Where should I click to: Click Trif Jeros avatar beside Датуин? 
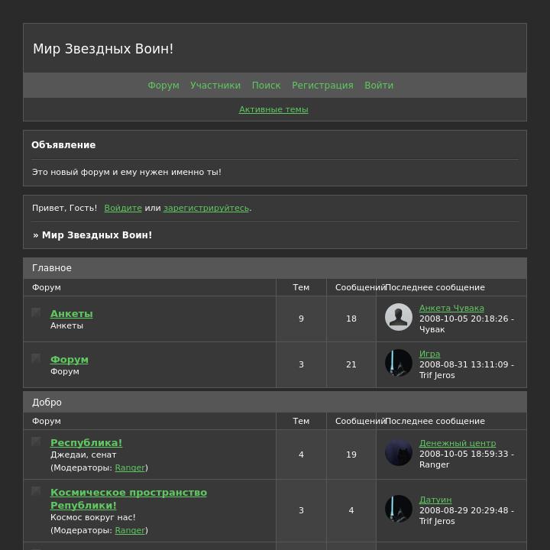(399, 509)
